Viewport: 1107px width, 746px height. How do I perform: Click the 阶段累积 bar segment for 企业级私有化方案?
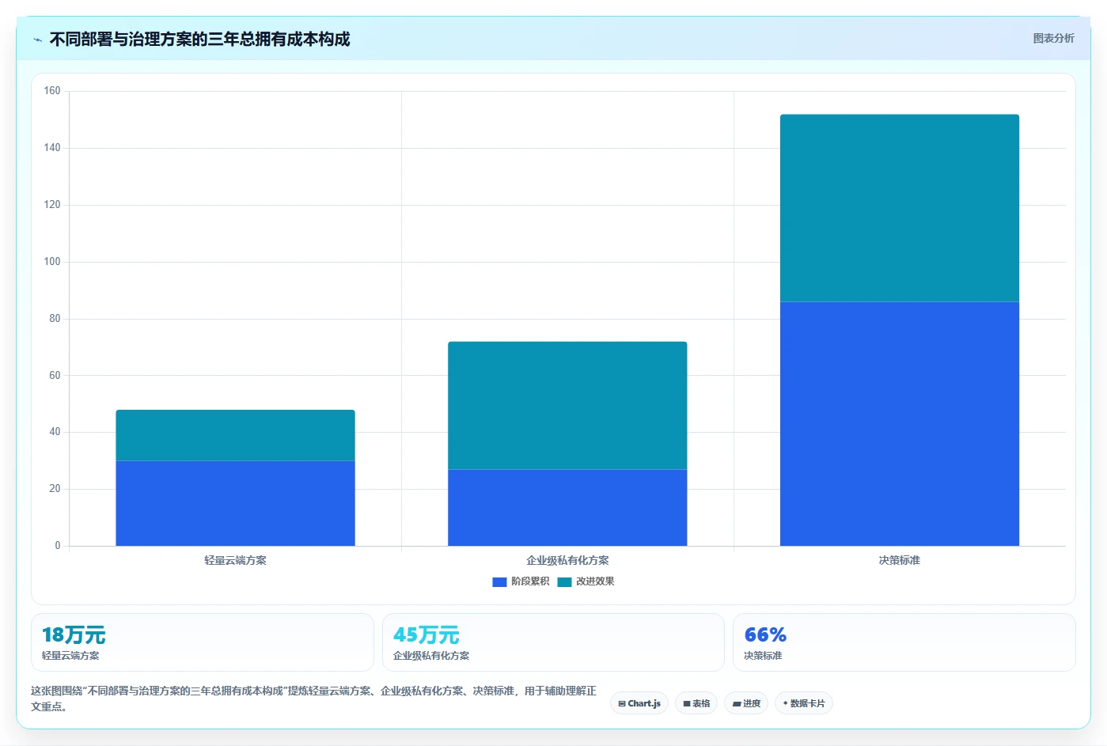(567, 508)
